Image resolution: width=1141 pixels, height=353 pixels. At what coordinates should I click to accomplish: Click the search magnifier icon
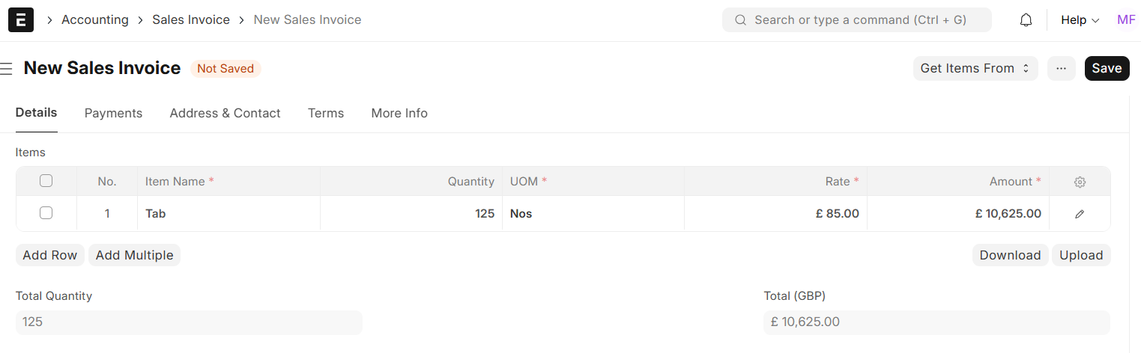(x=740, y=20)
